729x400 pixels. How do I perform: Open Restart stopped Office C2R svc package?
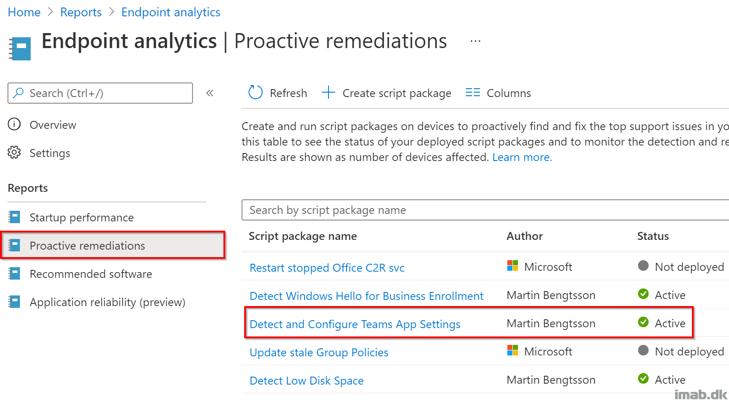(327, 268)
